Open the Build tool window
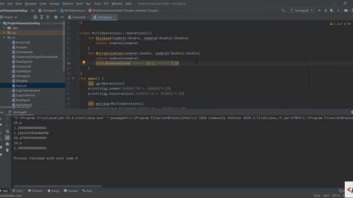This screenshot has width=353, height=198. (x=87, y=191)
